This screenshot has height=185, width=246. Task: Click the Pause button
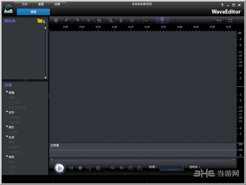71,168
